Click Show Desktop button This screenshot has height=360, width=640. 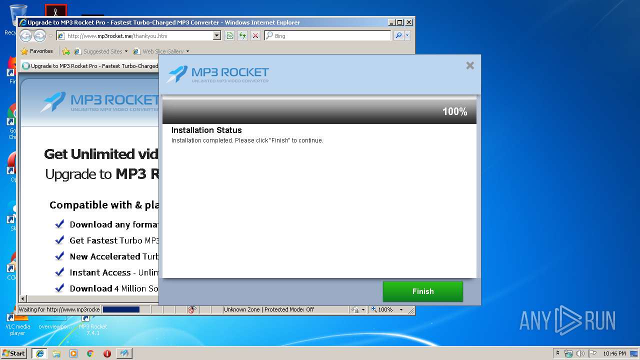(x=634, y=353)
